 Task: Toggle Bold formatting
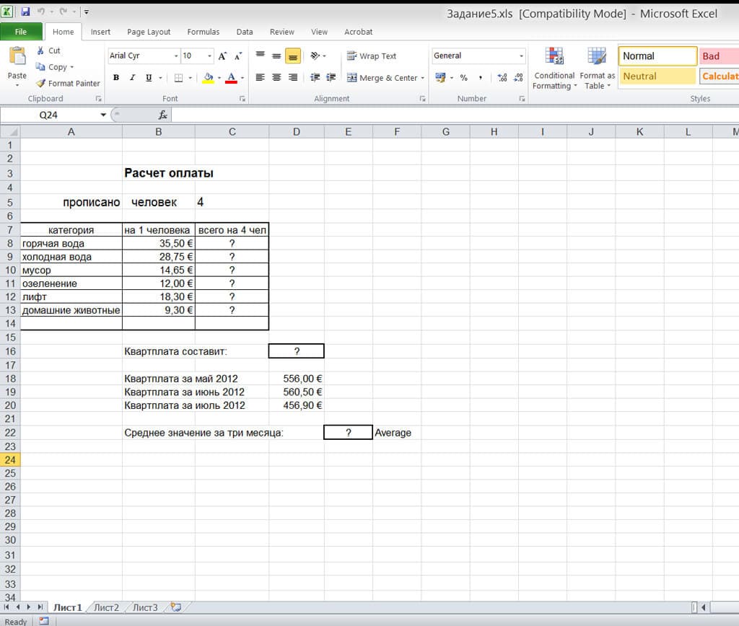pos(116,78)
